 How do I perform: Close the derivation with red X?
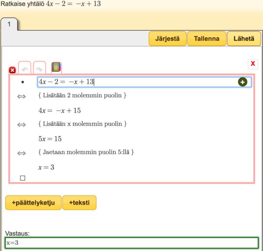253,64
